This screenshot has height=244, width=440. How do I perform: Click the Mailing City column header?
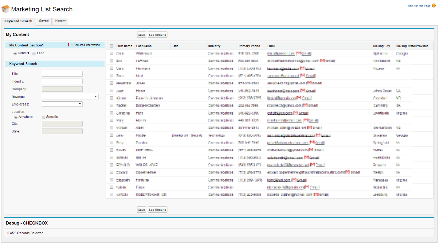382,46
